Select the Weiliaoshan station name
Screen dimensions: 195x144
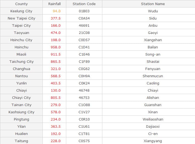(x=153, y=119)
